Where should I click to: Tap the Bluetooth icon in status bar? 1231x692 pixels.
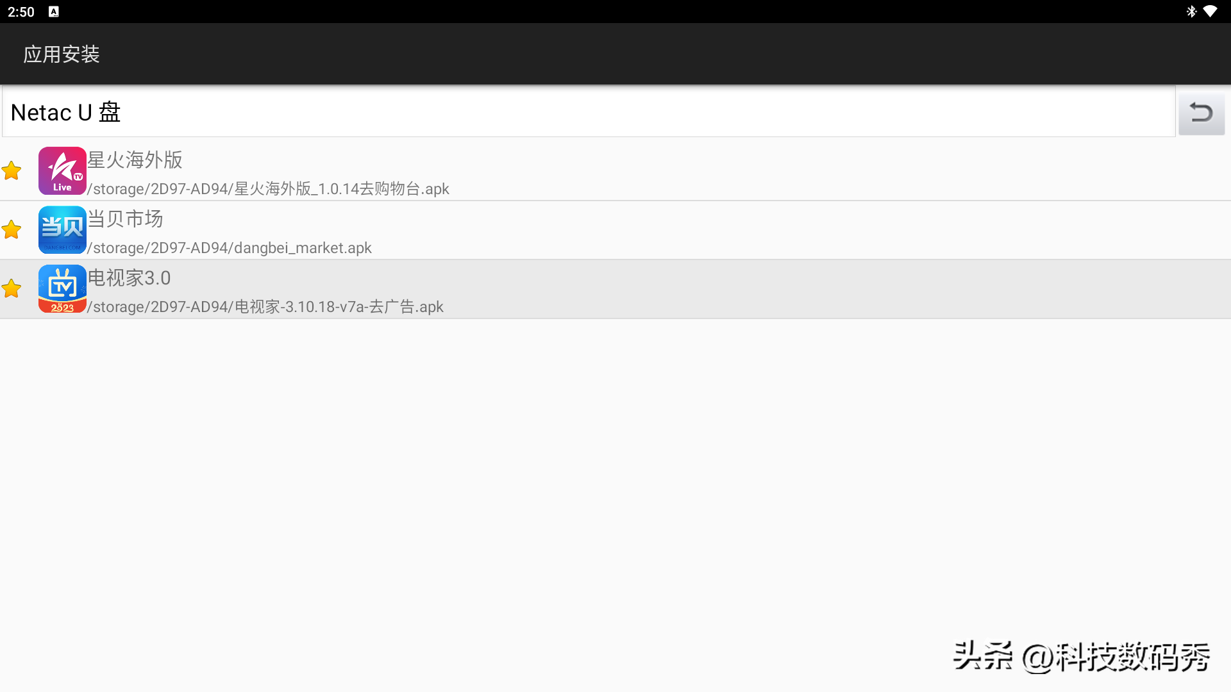coord(1191,12)
